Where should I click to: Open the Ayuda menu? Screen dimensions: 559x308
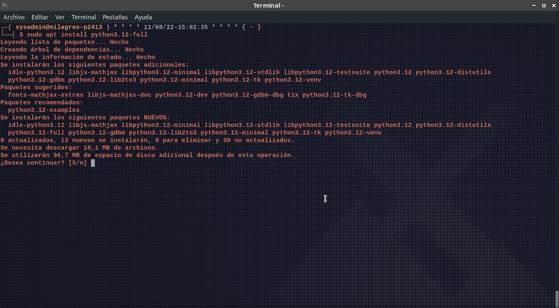point(143,17)
